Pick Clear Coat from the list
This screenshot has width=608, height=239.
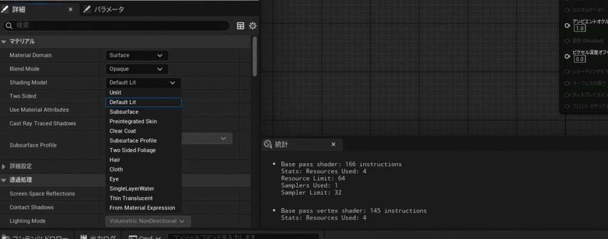[x=144, y=131]
